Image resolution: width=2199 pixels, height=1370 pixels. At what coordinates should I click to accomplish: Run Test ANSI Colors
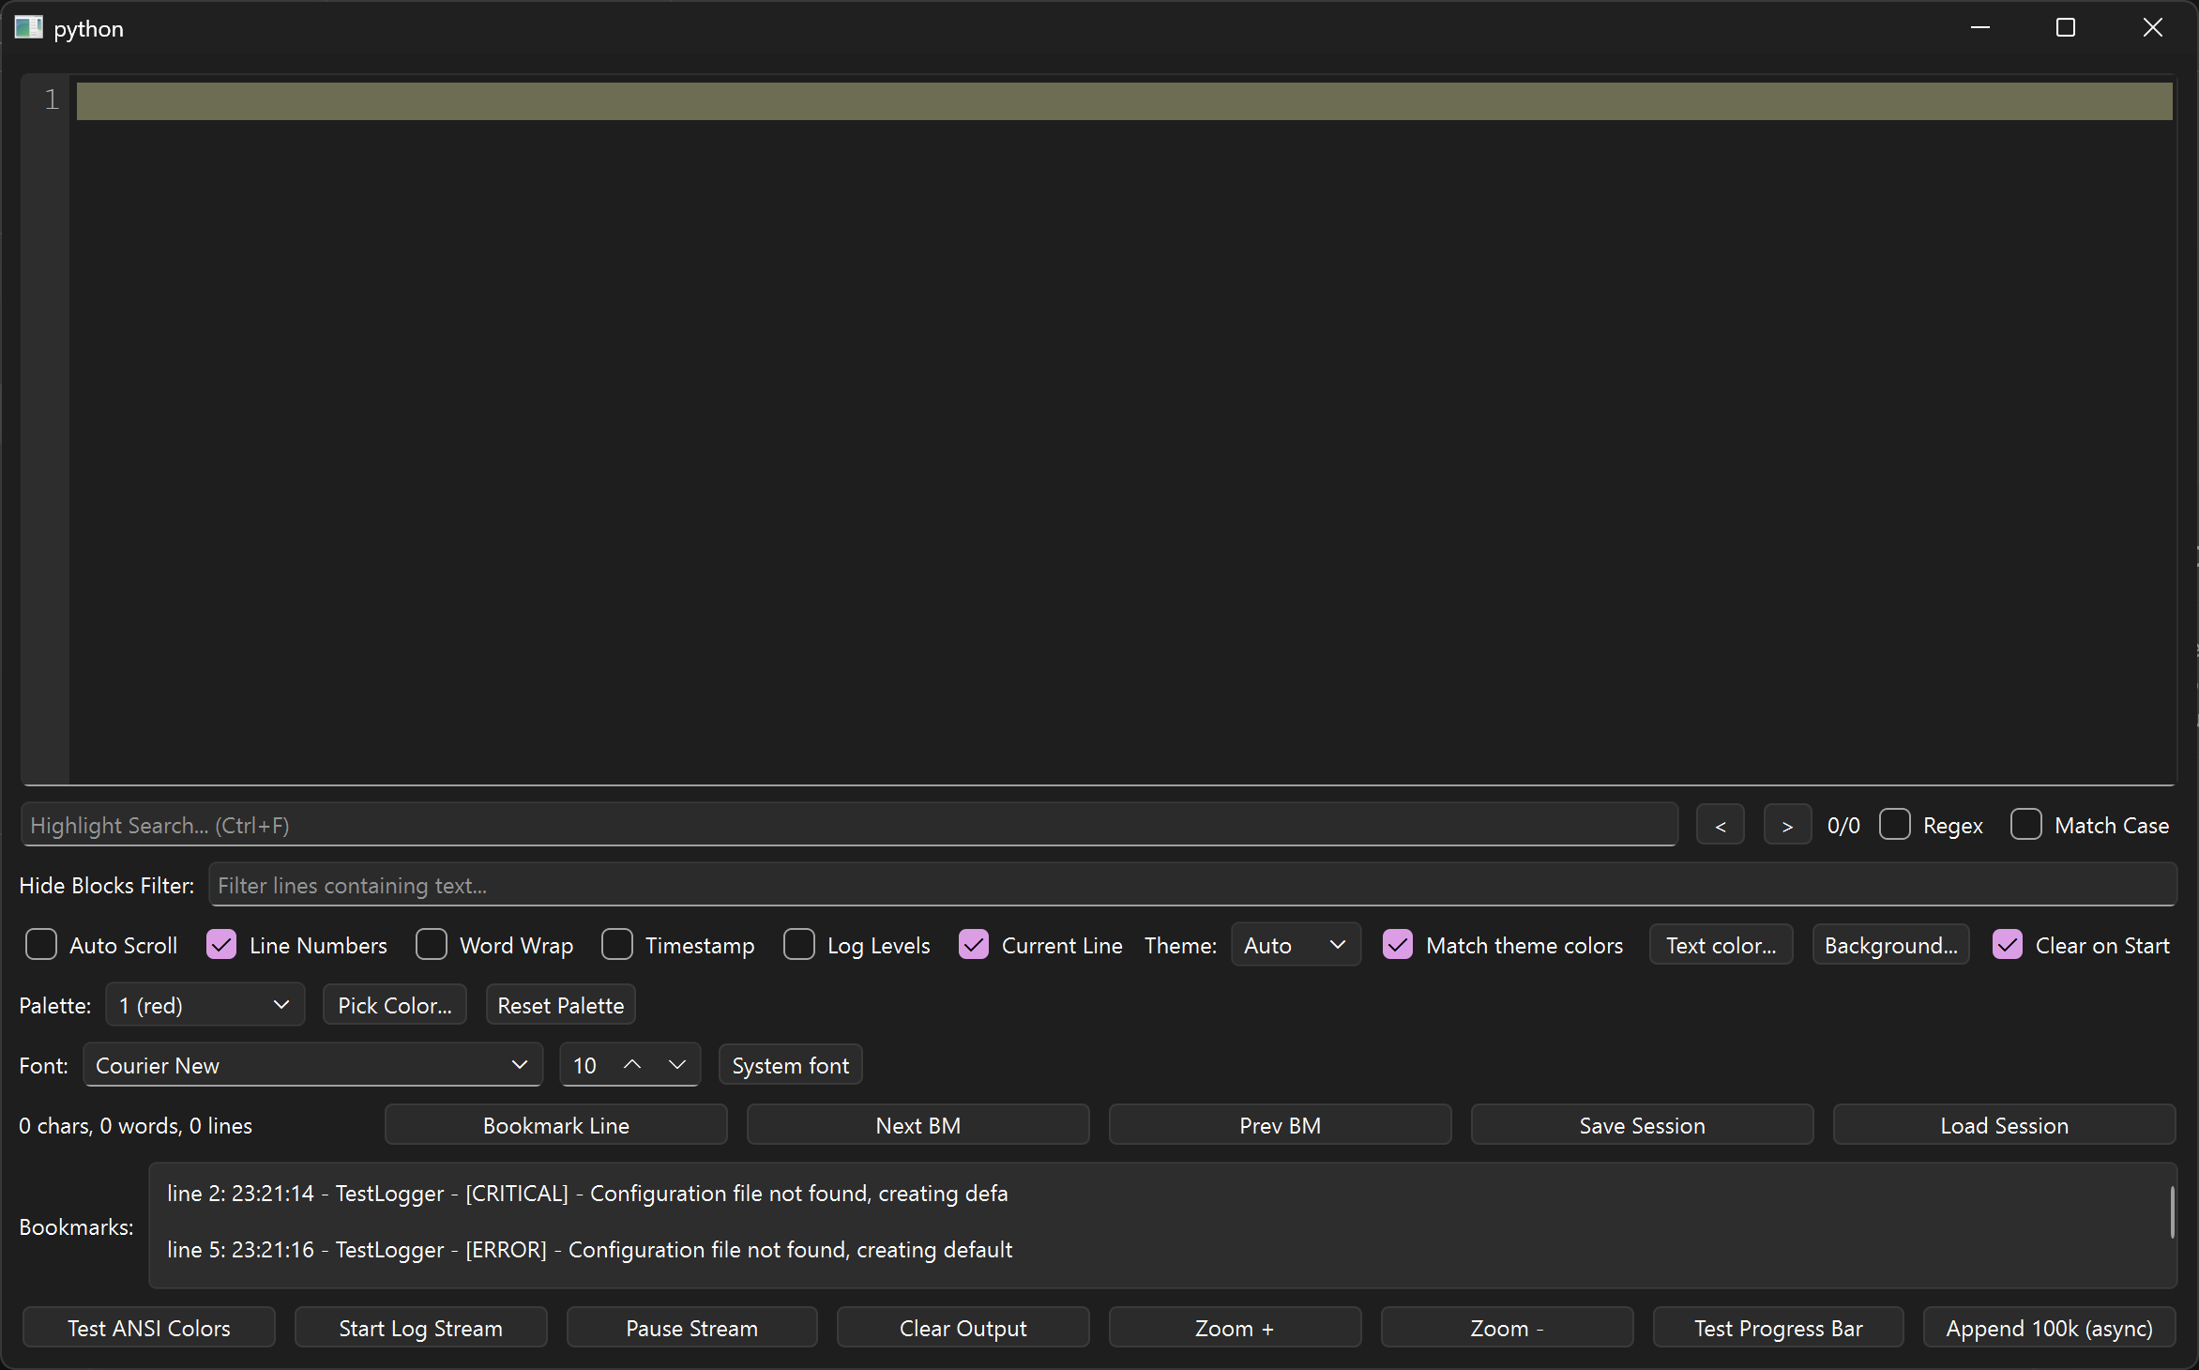pyautogui.click(x=149, y=1328)
